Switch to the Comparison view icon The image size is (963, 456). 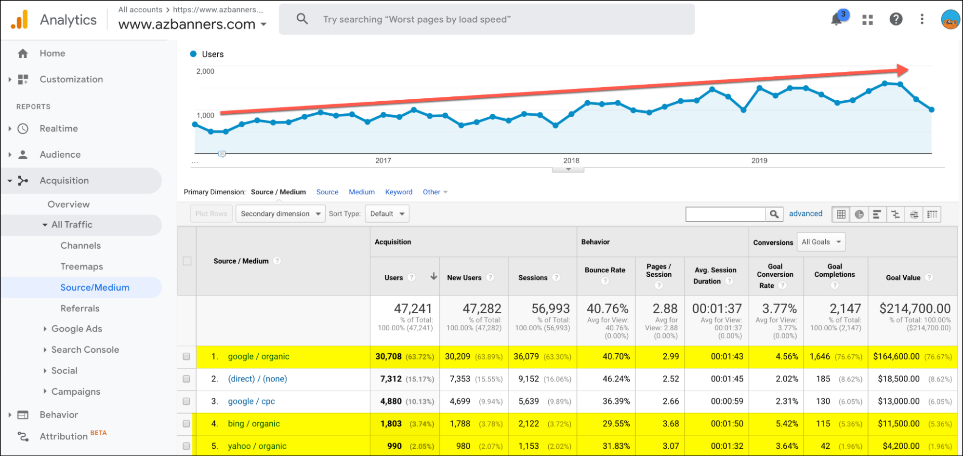pos(895,215)
